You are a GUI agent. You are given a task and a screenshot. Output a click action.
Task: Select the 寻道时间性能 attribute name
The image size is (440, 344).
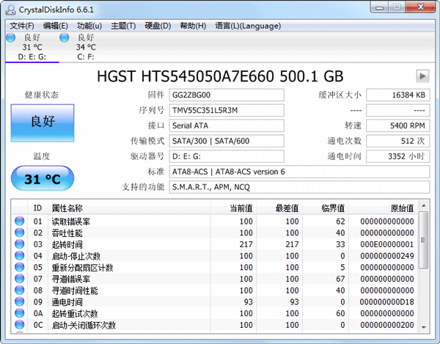click(x=75, y=290)
